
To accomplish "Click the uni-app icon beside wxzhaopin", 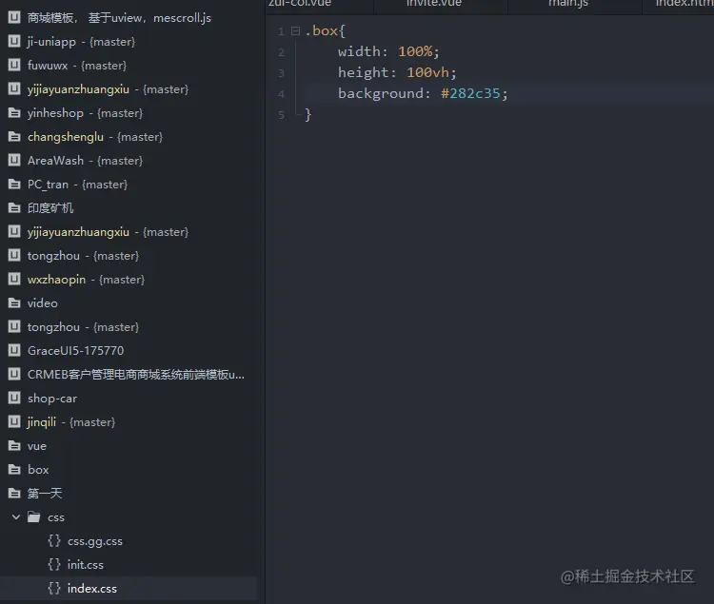I will click(14, 279).
